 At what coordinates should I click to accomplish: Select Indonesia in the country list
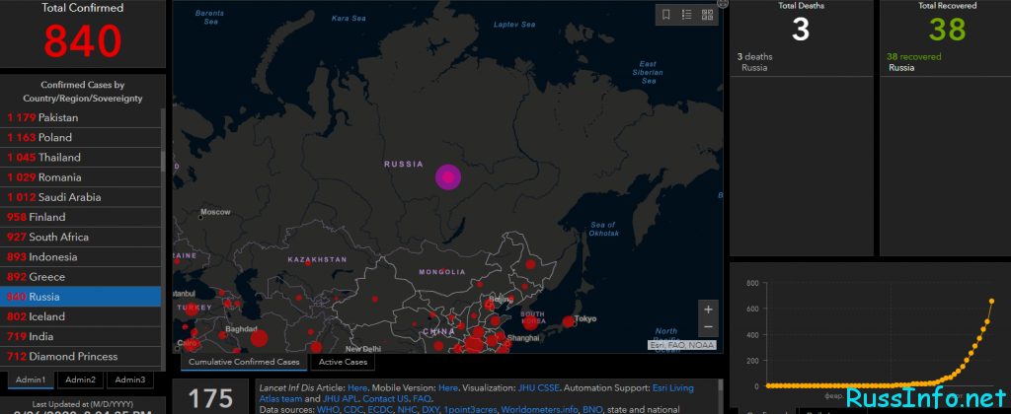pos(81,257)
